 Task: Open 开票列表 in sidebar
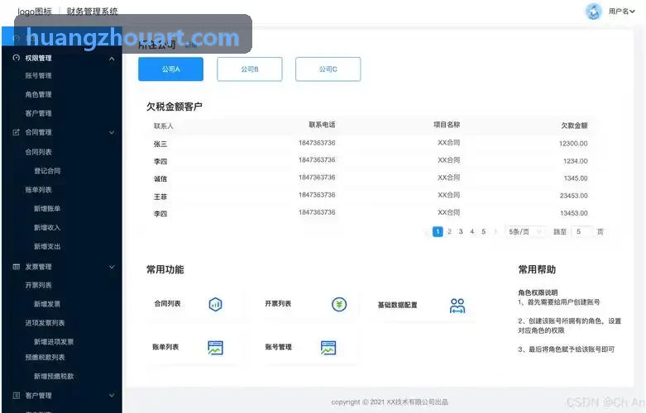(38, 285)
